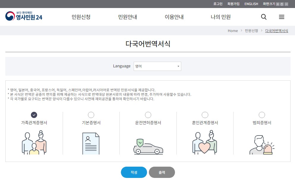Image resolution: width=295 pixels, height=180 pixels.
Task: Click the 화면크기 label
Action: click(x=269, y=4)
